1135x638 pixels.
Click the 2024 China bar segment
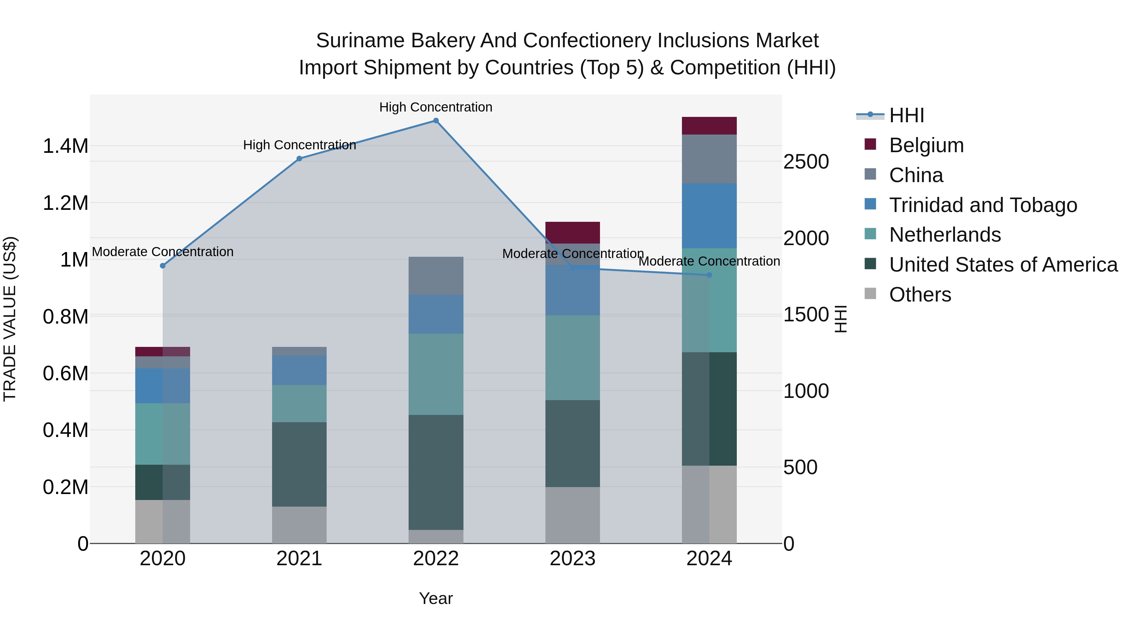(709, 159)
